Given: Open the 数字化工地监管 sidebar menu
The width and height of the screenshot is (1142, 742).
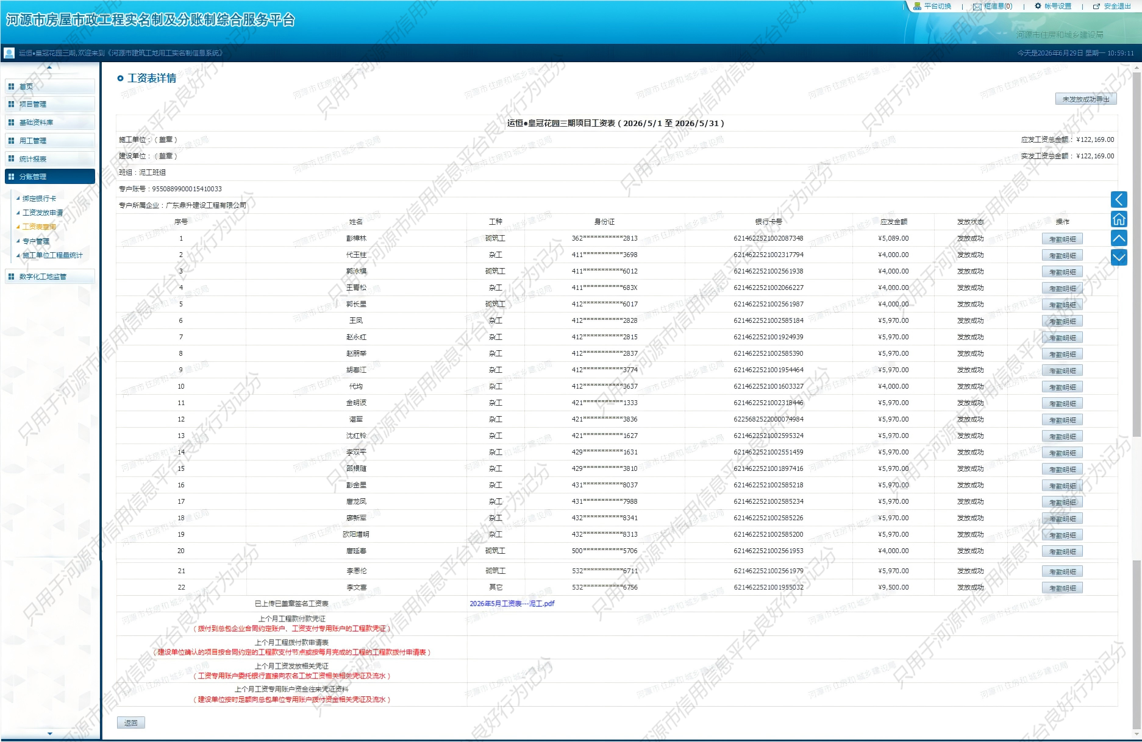Looking at the screenshot, I should tap(50, 277).
